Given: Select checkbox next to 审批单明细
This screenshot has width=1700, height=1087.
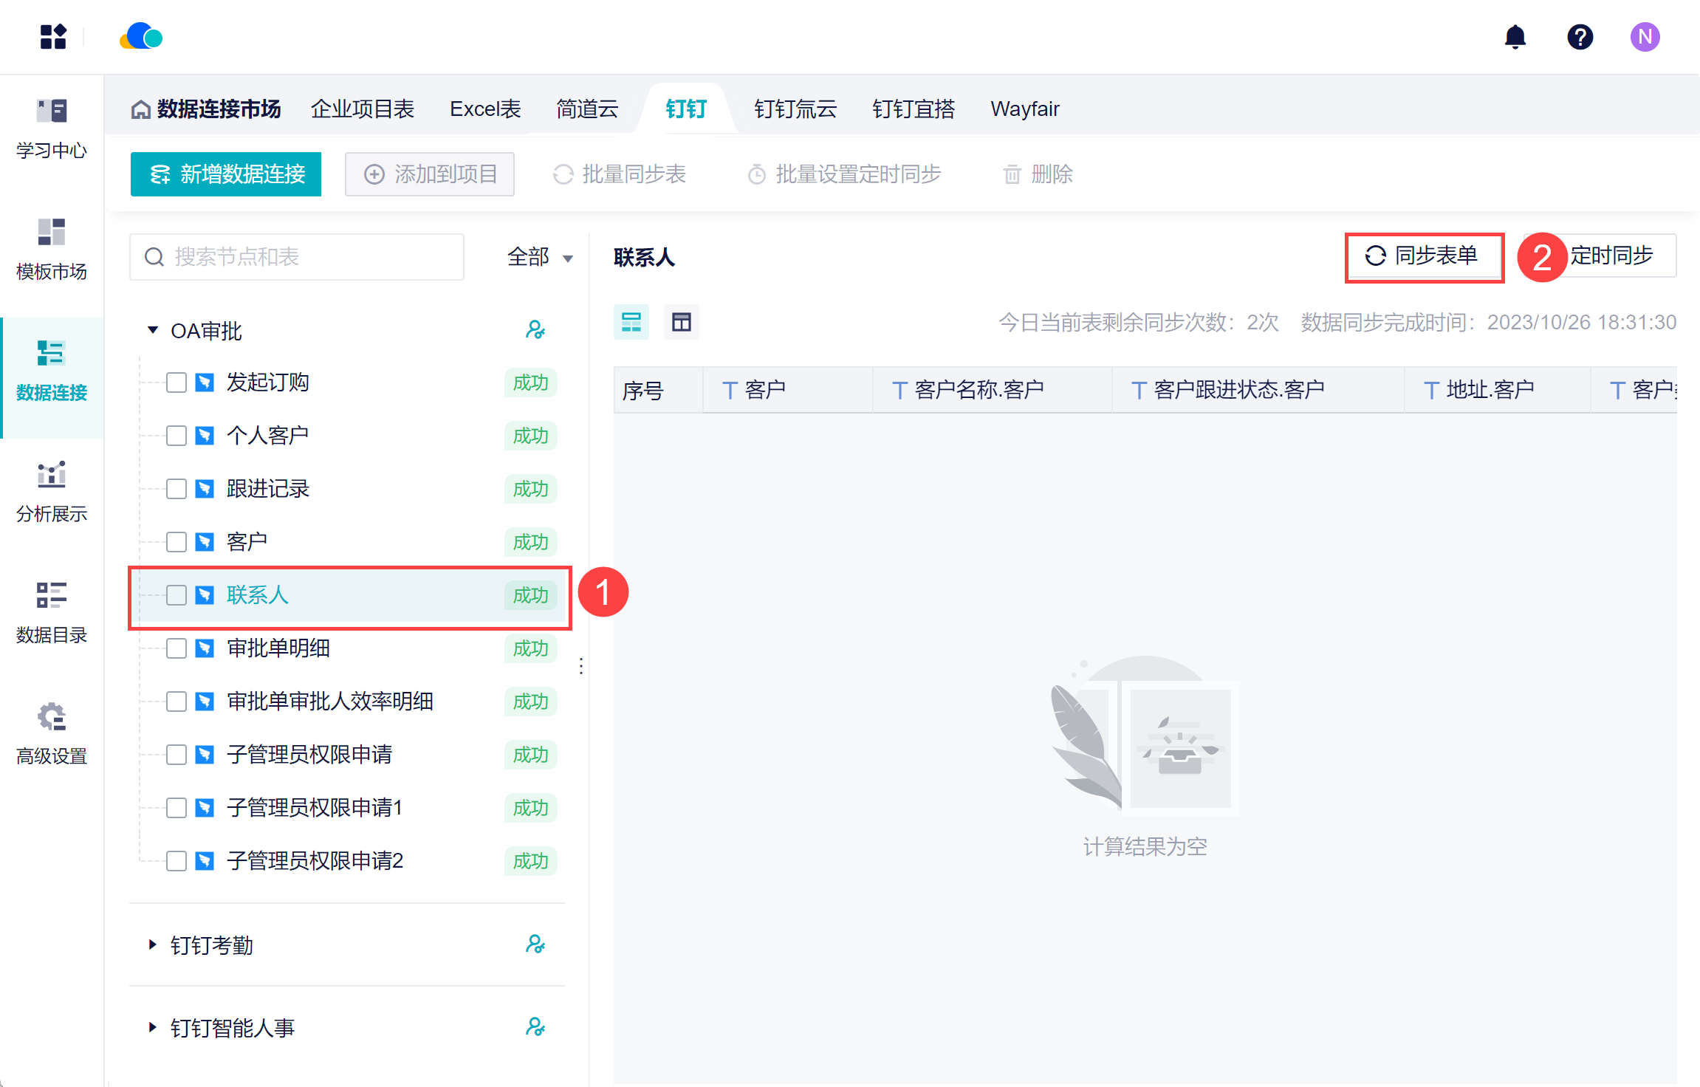Looking at the screenshot, I should point(176,648).
